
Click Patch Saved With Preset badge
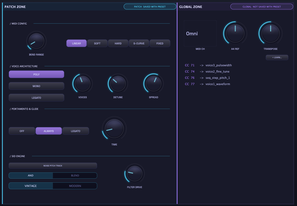(x=150, y=7)
